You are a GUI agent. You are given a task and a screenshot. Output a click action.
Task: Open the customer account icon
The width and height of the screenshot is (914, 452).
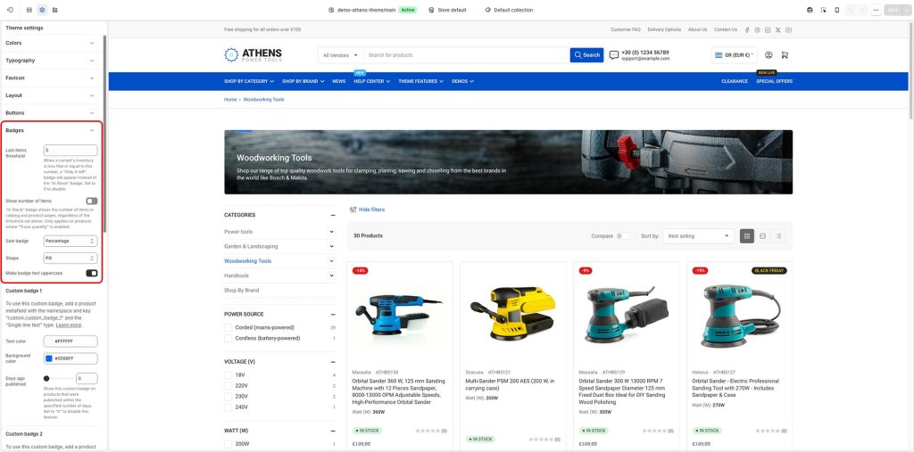click(x=769, y=54)
